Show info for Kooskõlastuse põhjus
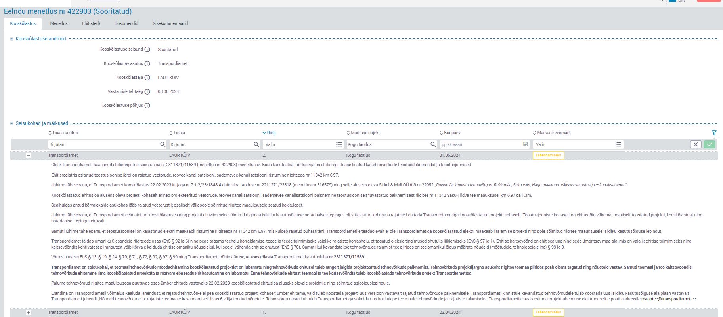The width and height of the screenshot is (723, 317). pyautogui.click(x=147, y=106)
